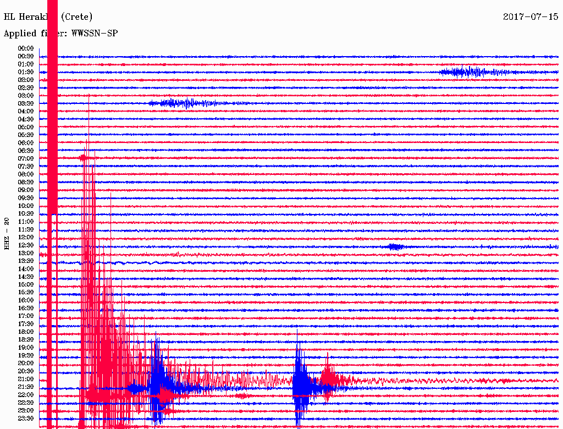Screen dimensions: 563x429
Task: Select the 06:00 time label
Action: point(25,142)
